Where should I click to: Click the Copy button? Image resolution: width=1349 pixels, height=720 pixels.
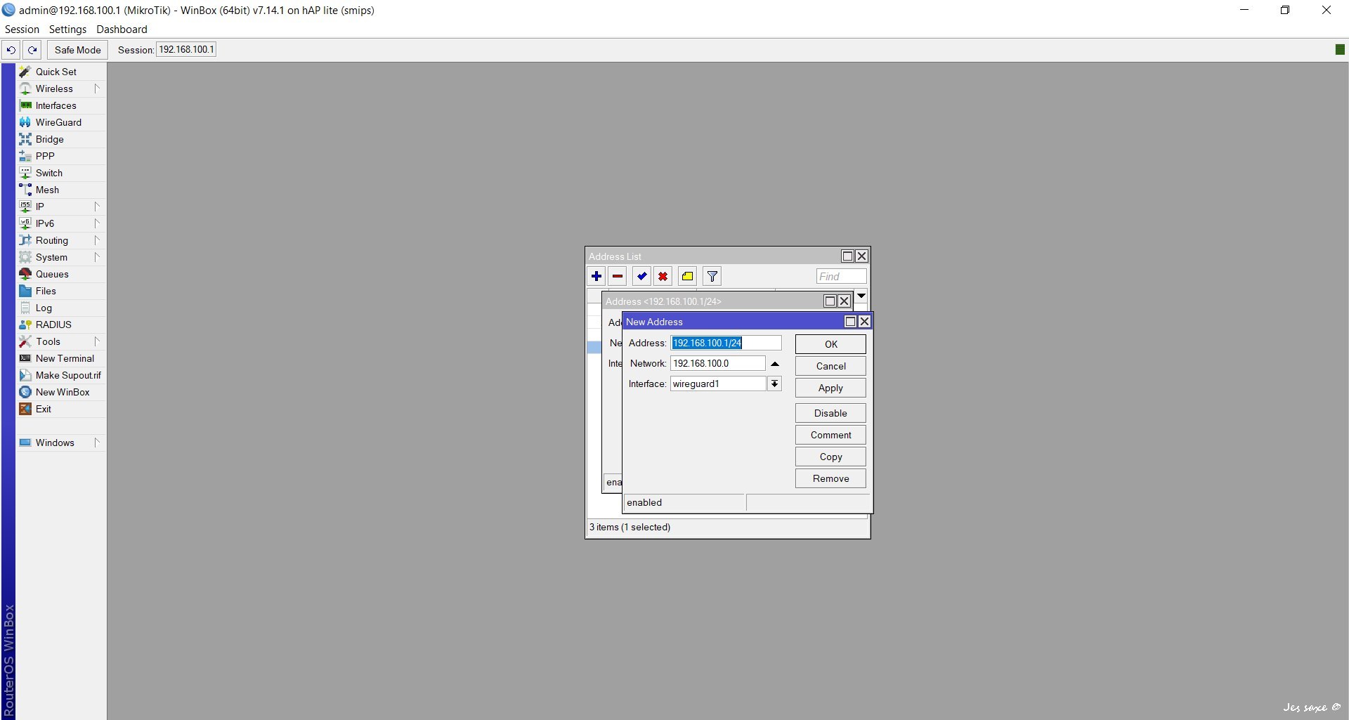coord(830,457)
